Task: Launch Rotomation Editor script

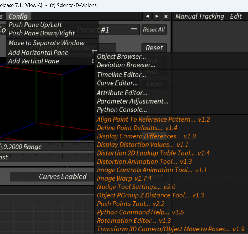Action: tap(171, 221)
